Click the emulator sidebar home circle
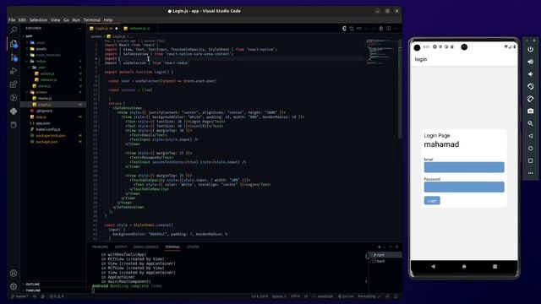Screen dimensions: 541x304 point(530,149)
